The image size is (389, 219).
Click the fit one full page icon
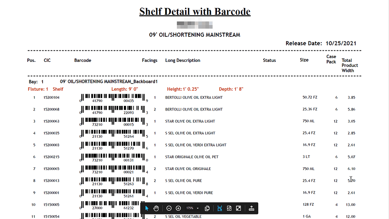pyautogui.click(x=229, y=208)
